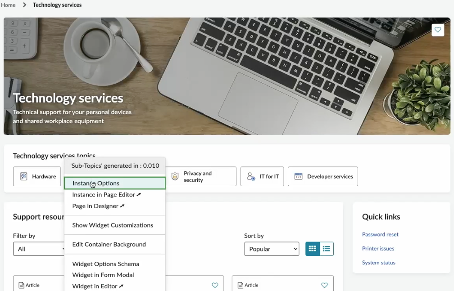Click Technology services breadcrumb
This screenshot has width=454, height=291.
[57, 5]
